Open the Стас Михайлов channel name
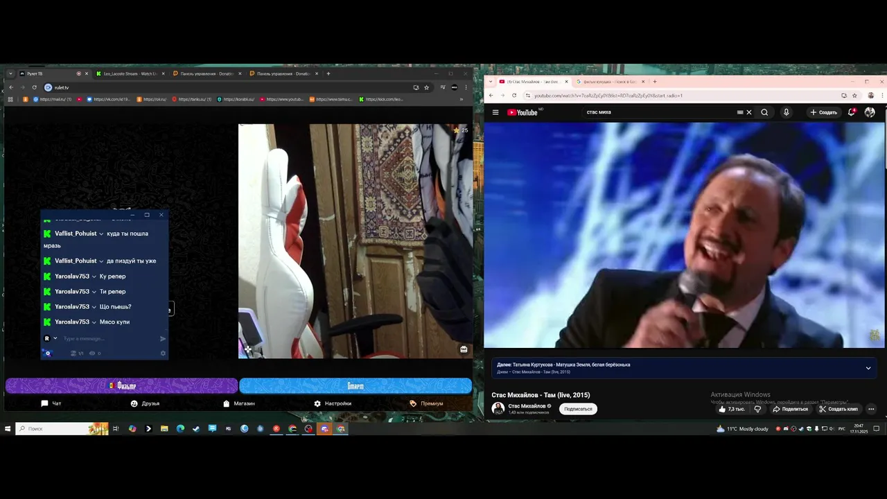The image size is (887, 499). pyautogui.click(x=527, y=406)
